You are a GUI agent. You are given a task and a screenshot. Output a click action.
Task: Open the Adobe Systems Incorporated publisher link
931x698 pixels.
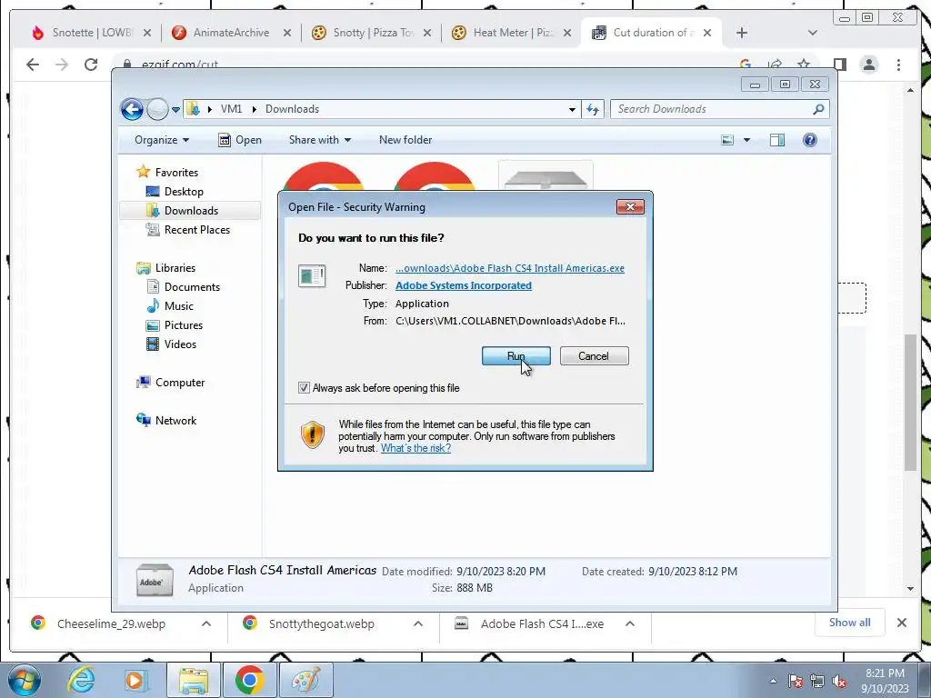click(463, 285)
